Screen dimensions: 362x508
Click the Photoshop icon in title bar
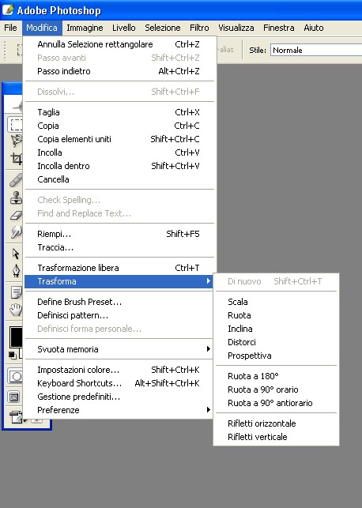click(x=8, y=10)
